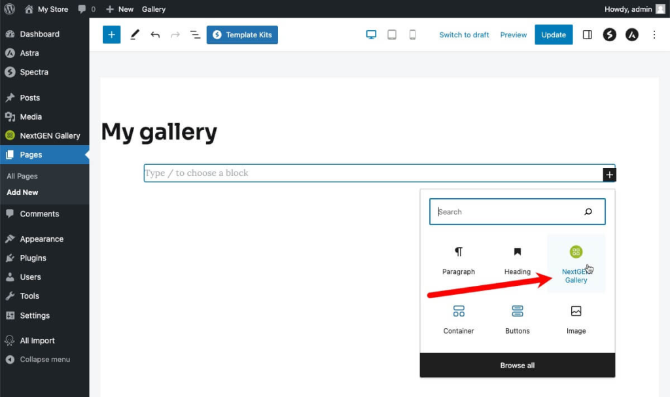The height and width of the screenshot is (397, 670).
Task: Switch to tablet preview
Action: coord(392,35)
